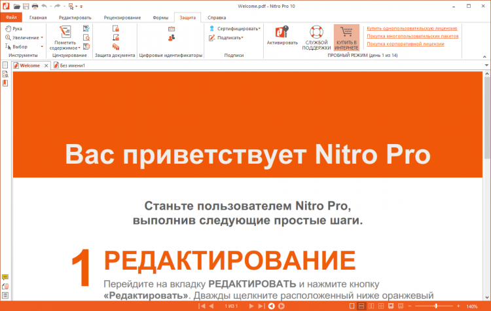Print the document using the printer icon
This screenshot has height=311, width=491.
(x=35, y=7)
